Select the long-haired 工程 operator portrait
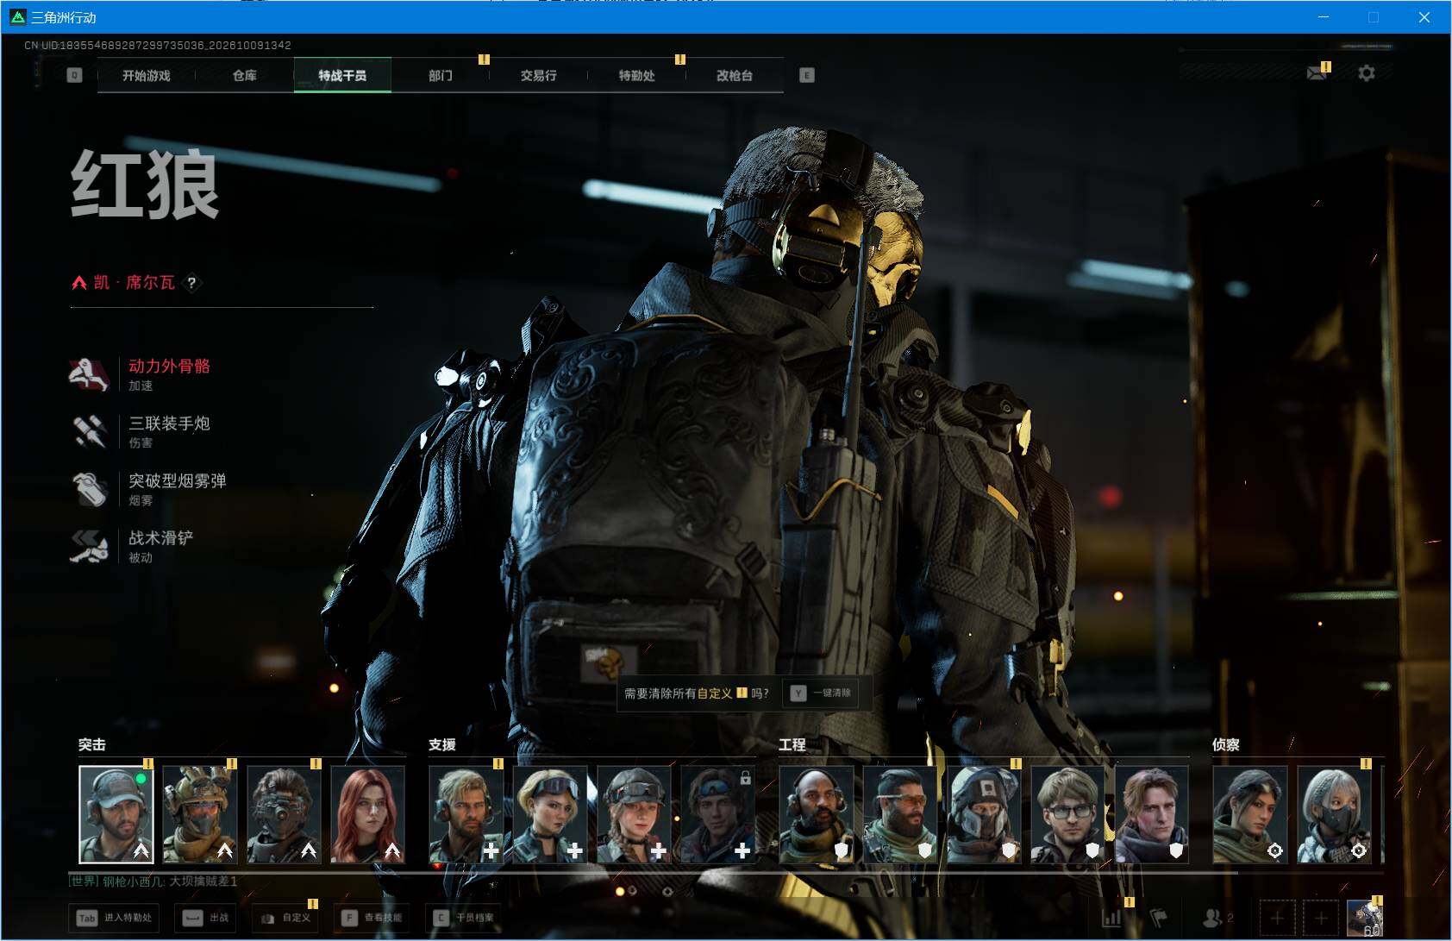The height and width of the screenshot is (941, 1452). pyautogui.click(x=1151, y=814)
